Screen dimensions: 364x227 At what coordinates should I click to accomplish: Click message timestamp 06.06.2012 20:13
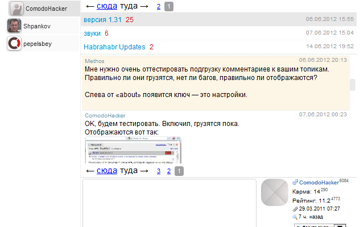(x=322, y=60)
